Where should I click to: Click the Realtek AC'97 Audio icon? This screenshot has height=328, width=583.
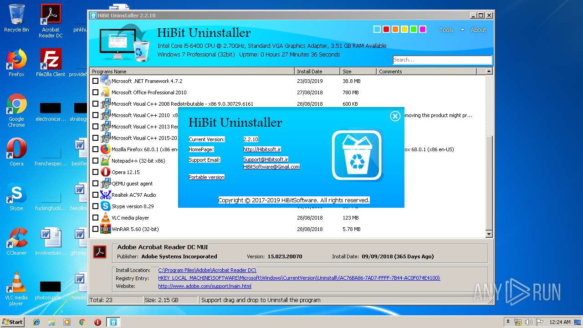106,195
